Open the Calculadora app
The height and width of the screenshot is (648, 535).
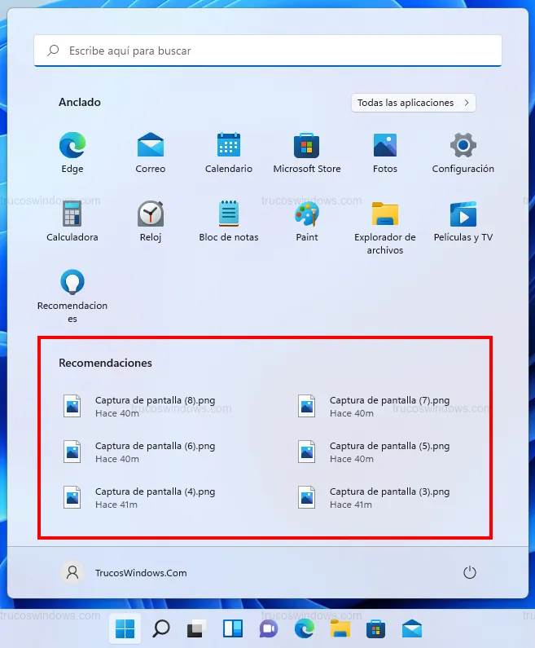point(72,215)
